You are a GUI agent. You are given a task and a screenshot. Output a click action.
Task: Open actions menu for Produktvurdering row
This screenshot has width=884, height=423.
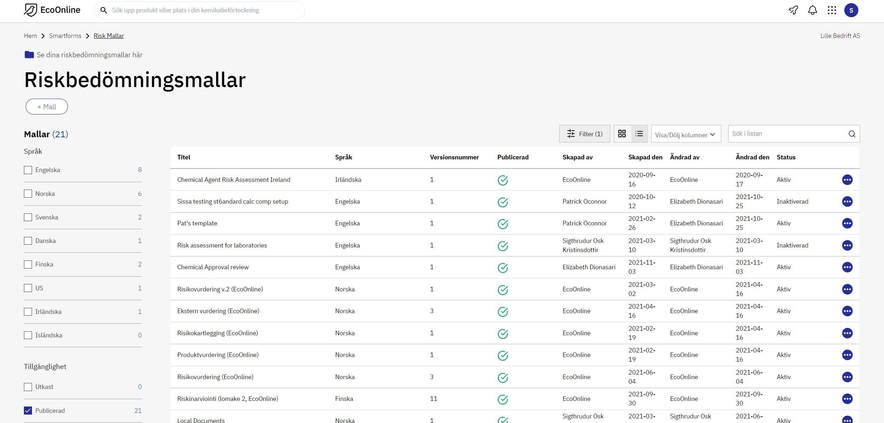click(x=847, y=355)
